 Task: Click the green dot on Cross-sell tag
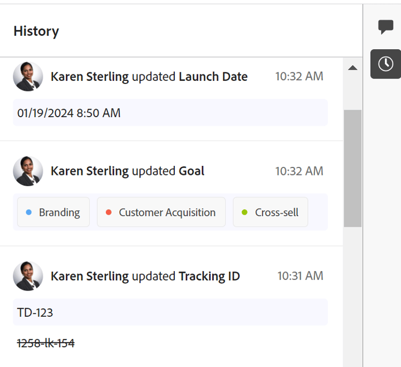[245, 212]
